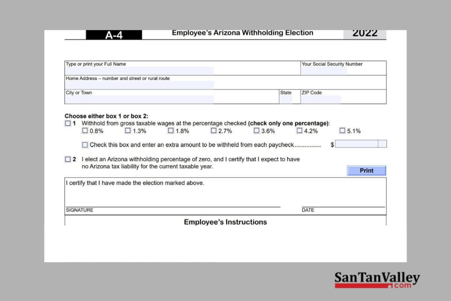The width and height of the screenshot is (451, 301).
Task: Click the SanTanValley.com logo
Action: 377,280
